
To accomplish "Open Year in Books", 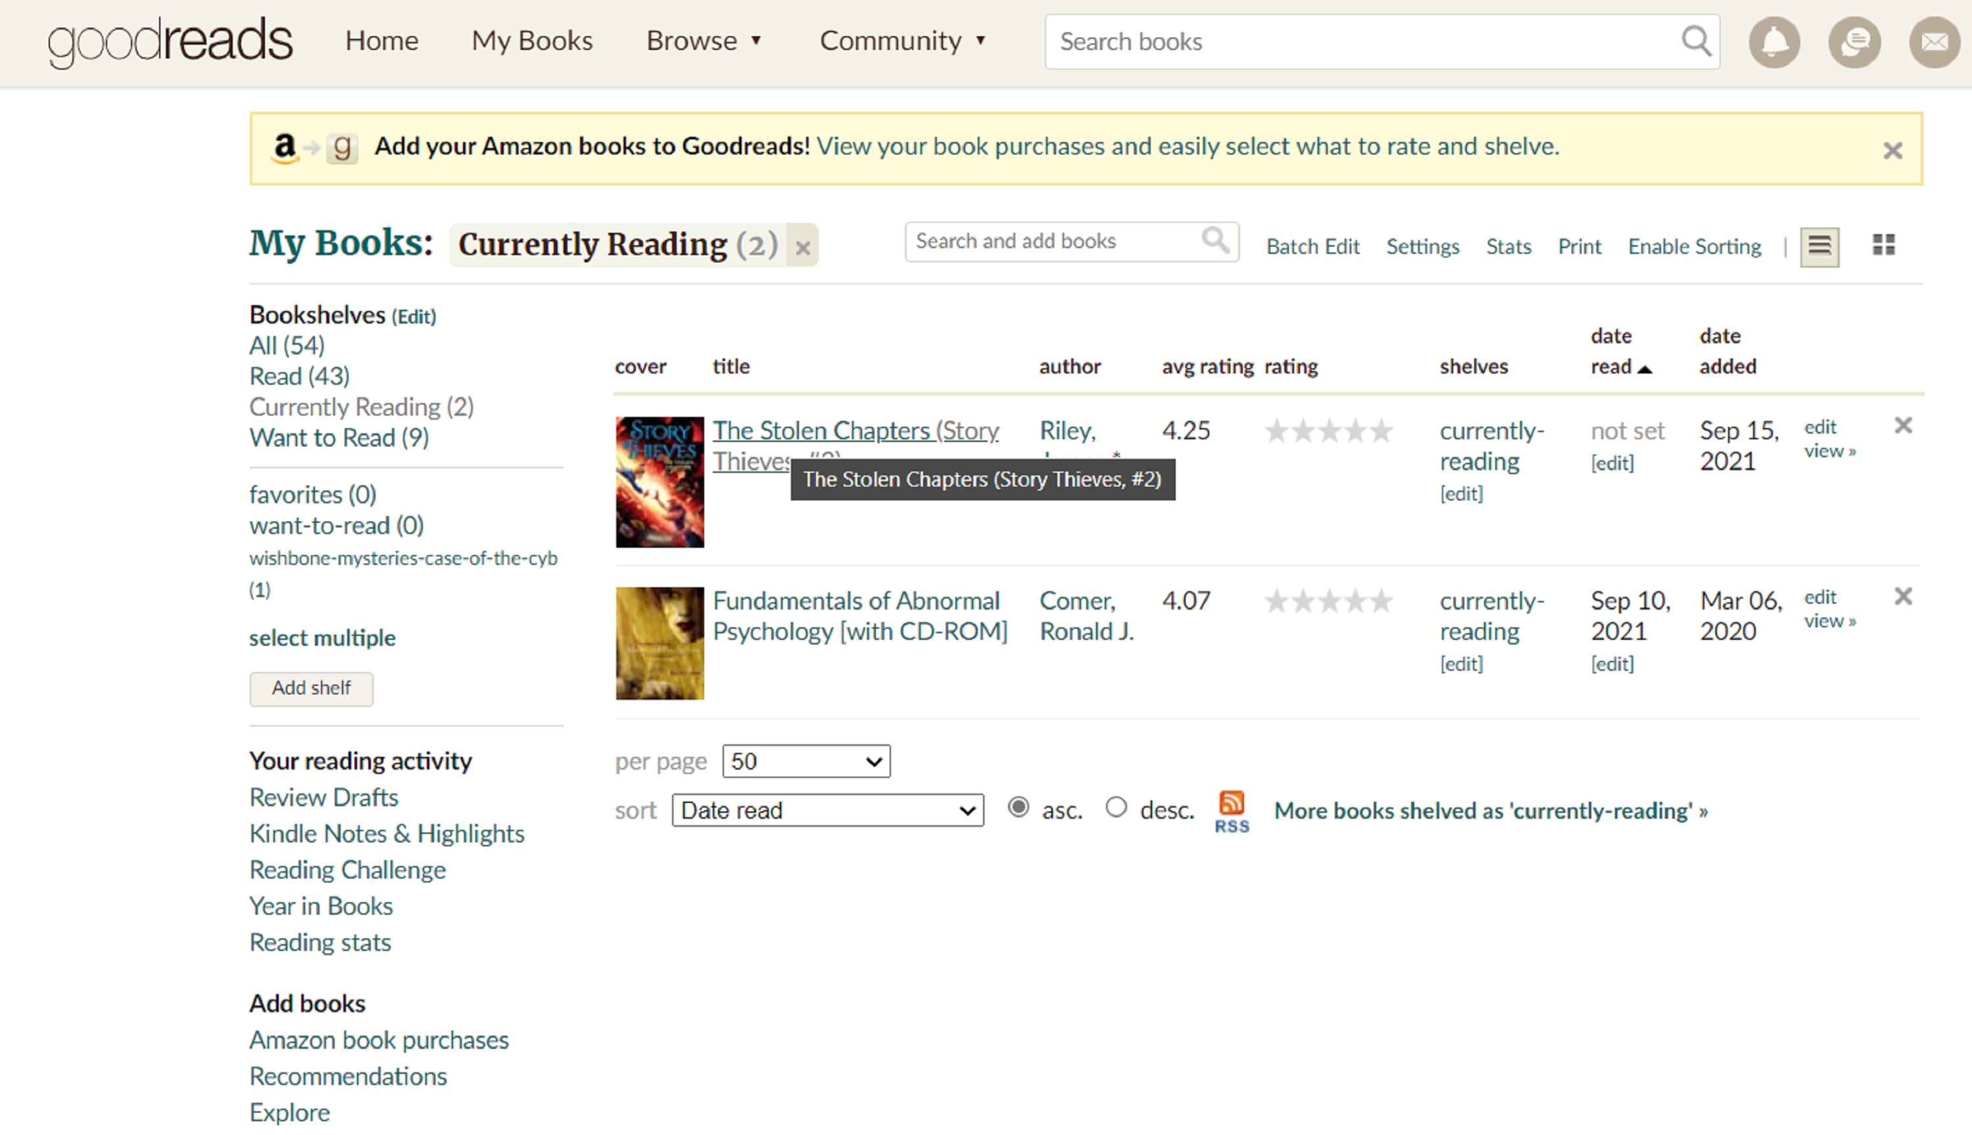I will pyautogui.click(x=321, y=906).
